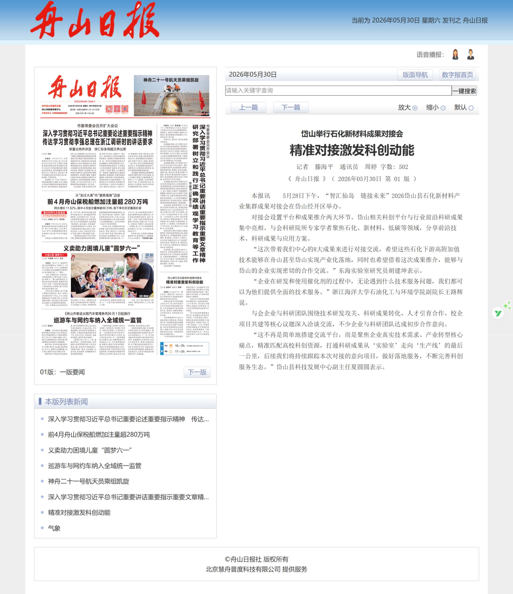Go to next page 下一版
The image size is (513, 594).
point(197,372)
